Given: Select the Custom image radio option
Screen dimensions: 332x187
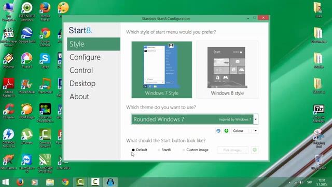Looking at the screenshot, I should pyautogui.click(x=196, y=150).
